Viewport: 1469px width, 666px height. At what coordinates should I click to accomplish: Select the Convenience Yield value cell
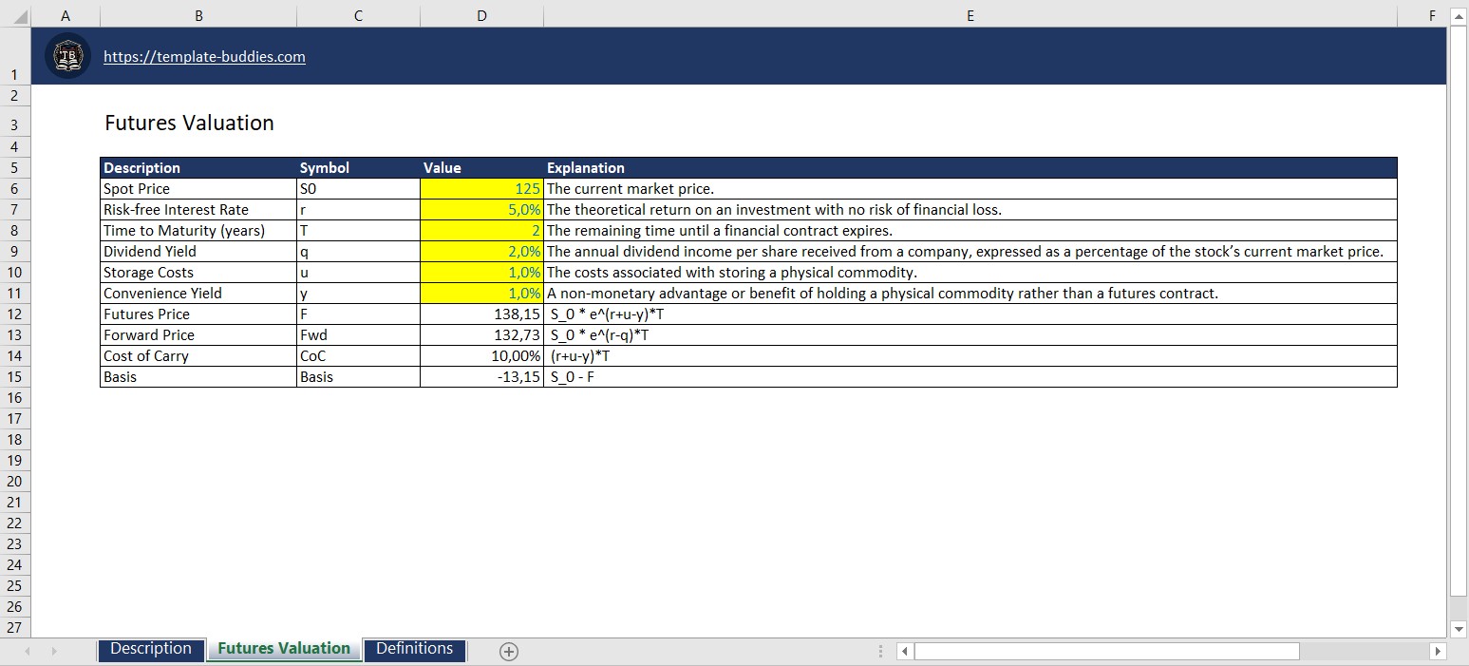pyautogui.click(x=481, y=294)
